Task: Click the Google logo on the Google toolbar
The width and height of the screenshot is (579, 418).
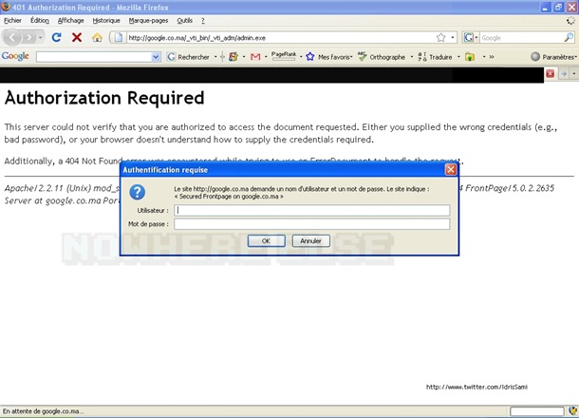Action: coord(15,56)
